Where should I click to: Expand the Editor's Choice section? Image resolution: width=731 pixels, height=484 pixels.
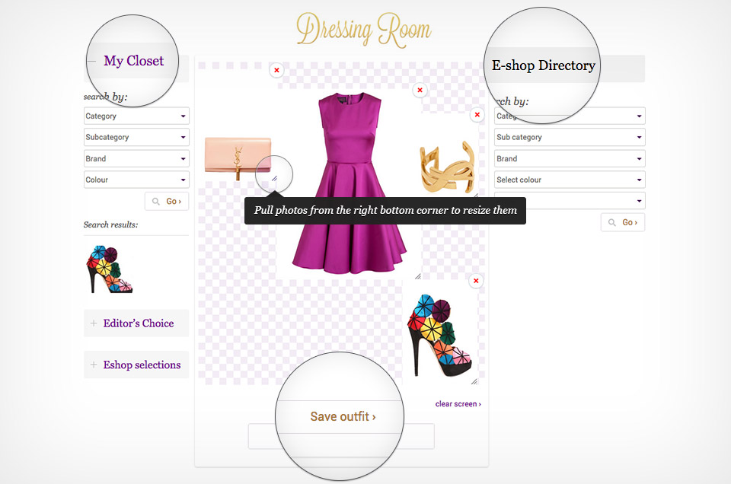point(136,323)
